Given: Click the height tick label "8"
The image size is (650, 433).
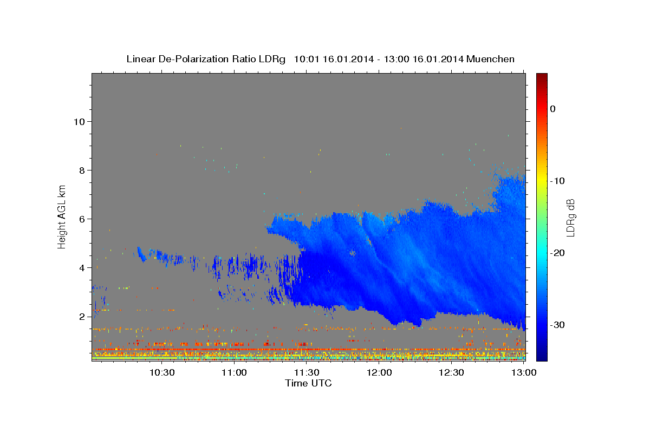Looking at the screenshot, I should [83, 170].
